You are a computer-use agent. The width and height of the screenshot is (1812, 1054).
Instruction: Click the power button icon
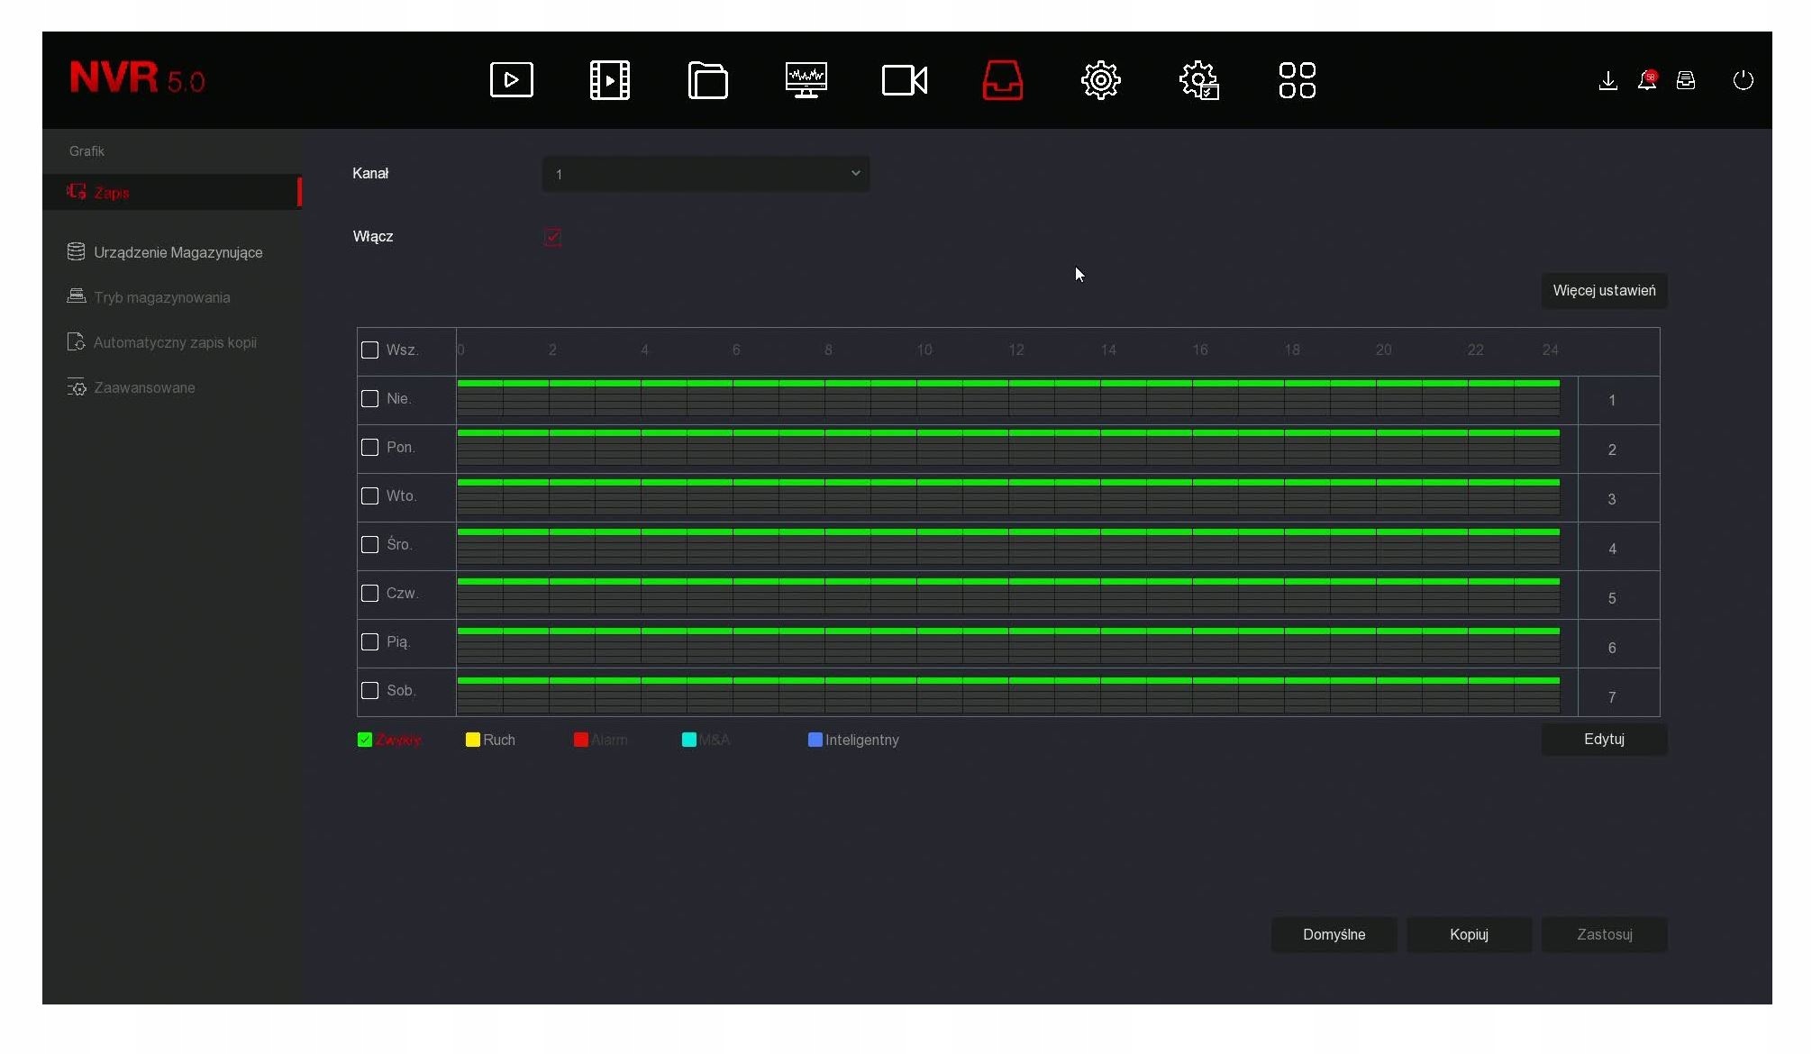click(1743, 80)
